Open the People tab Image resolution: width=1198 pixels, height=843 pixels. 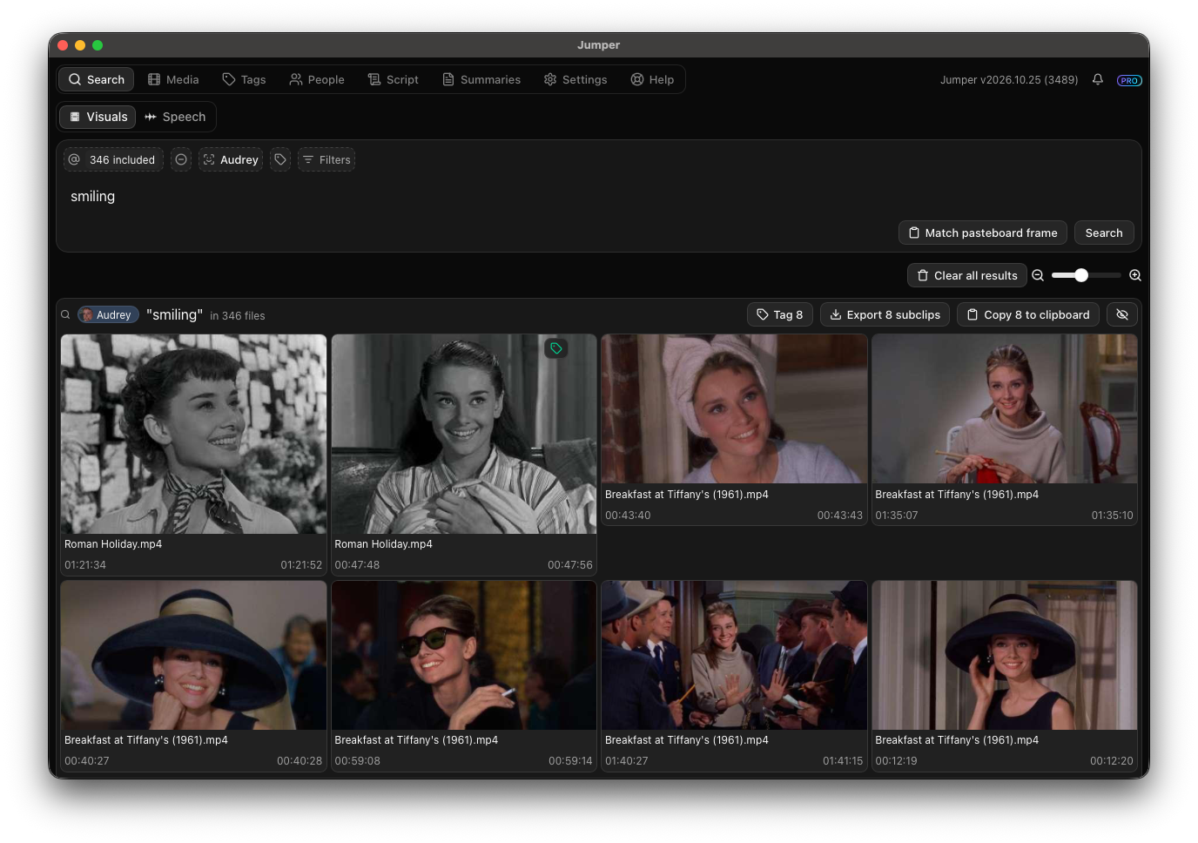tap(317, 79)
